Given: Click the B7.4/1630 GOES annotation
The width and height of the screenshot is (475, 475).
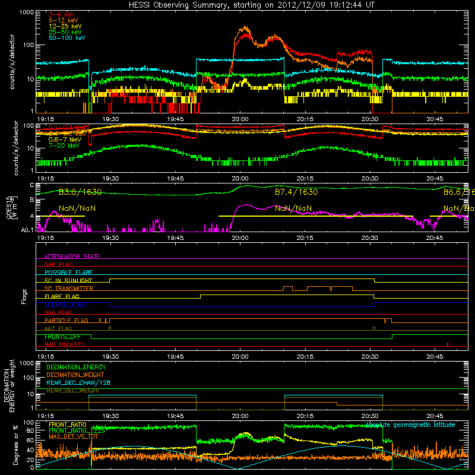Looking at the screenshot, I should [296, 192].
